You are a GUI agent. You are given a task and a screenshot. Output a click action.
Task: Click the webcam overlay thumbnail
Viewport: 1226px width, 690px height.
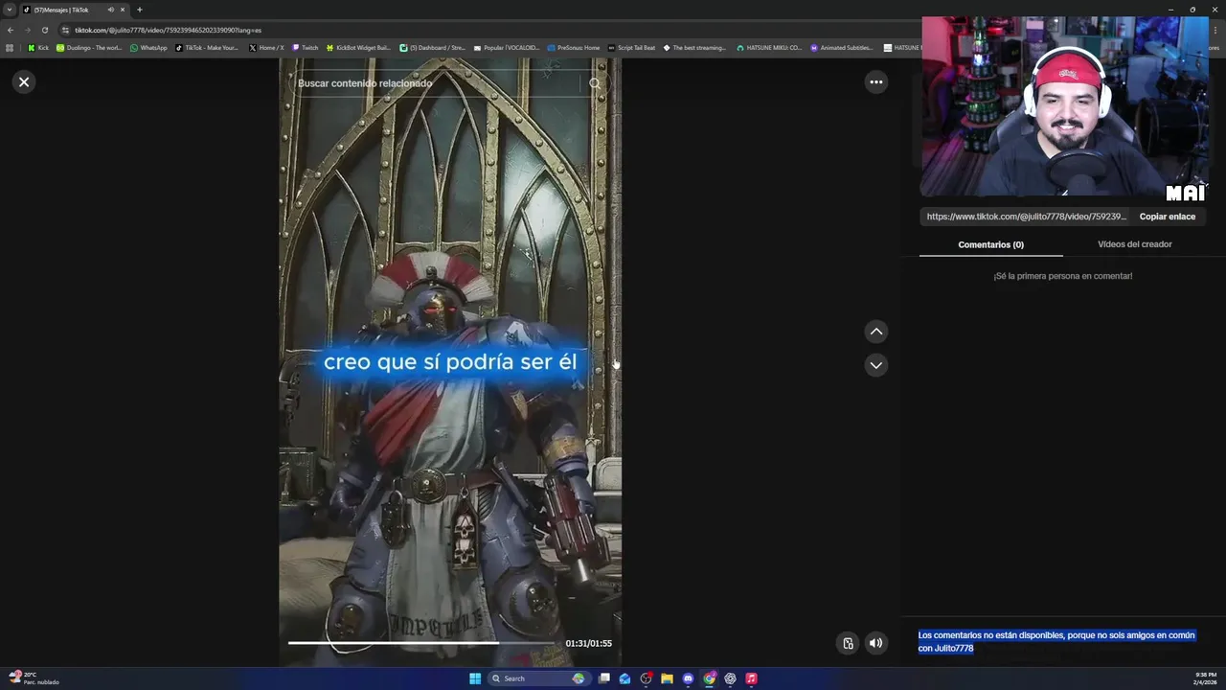pyautogui.click(x=1064, y=105)
